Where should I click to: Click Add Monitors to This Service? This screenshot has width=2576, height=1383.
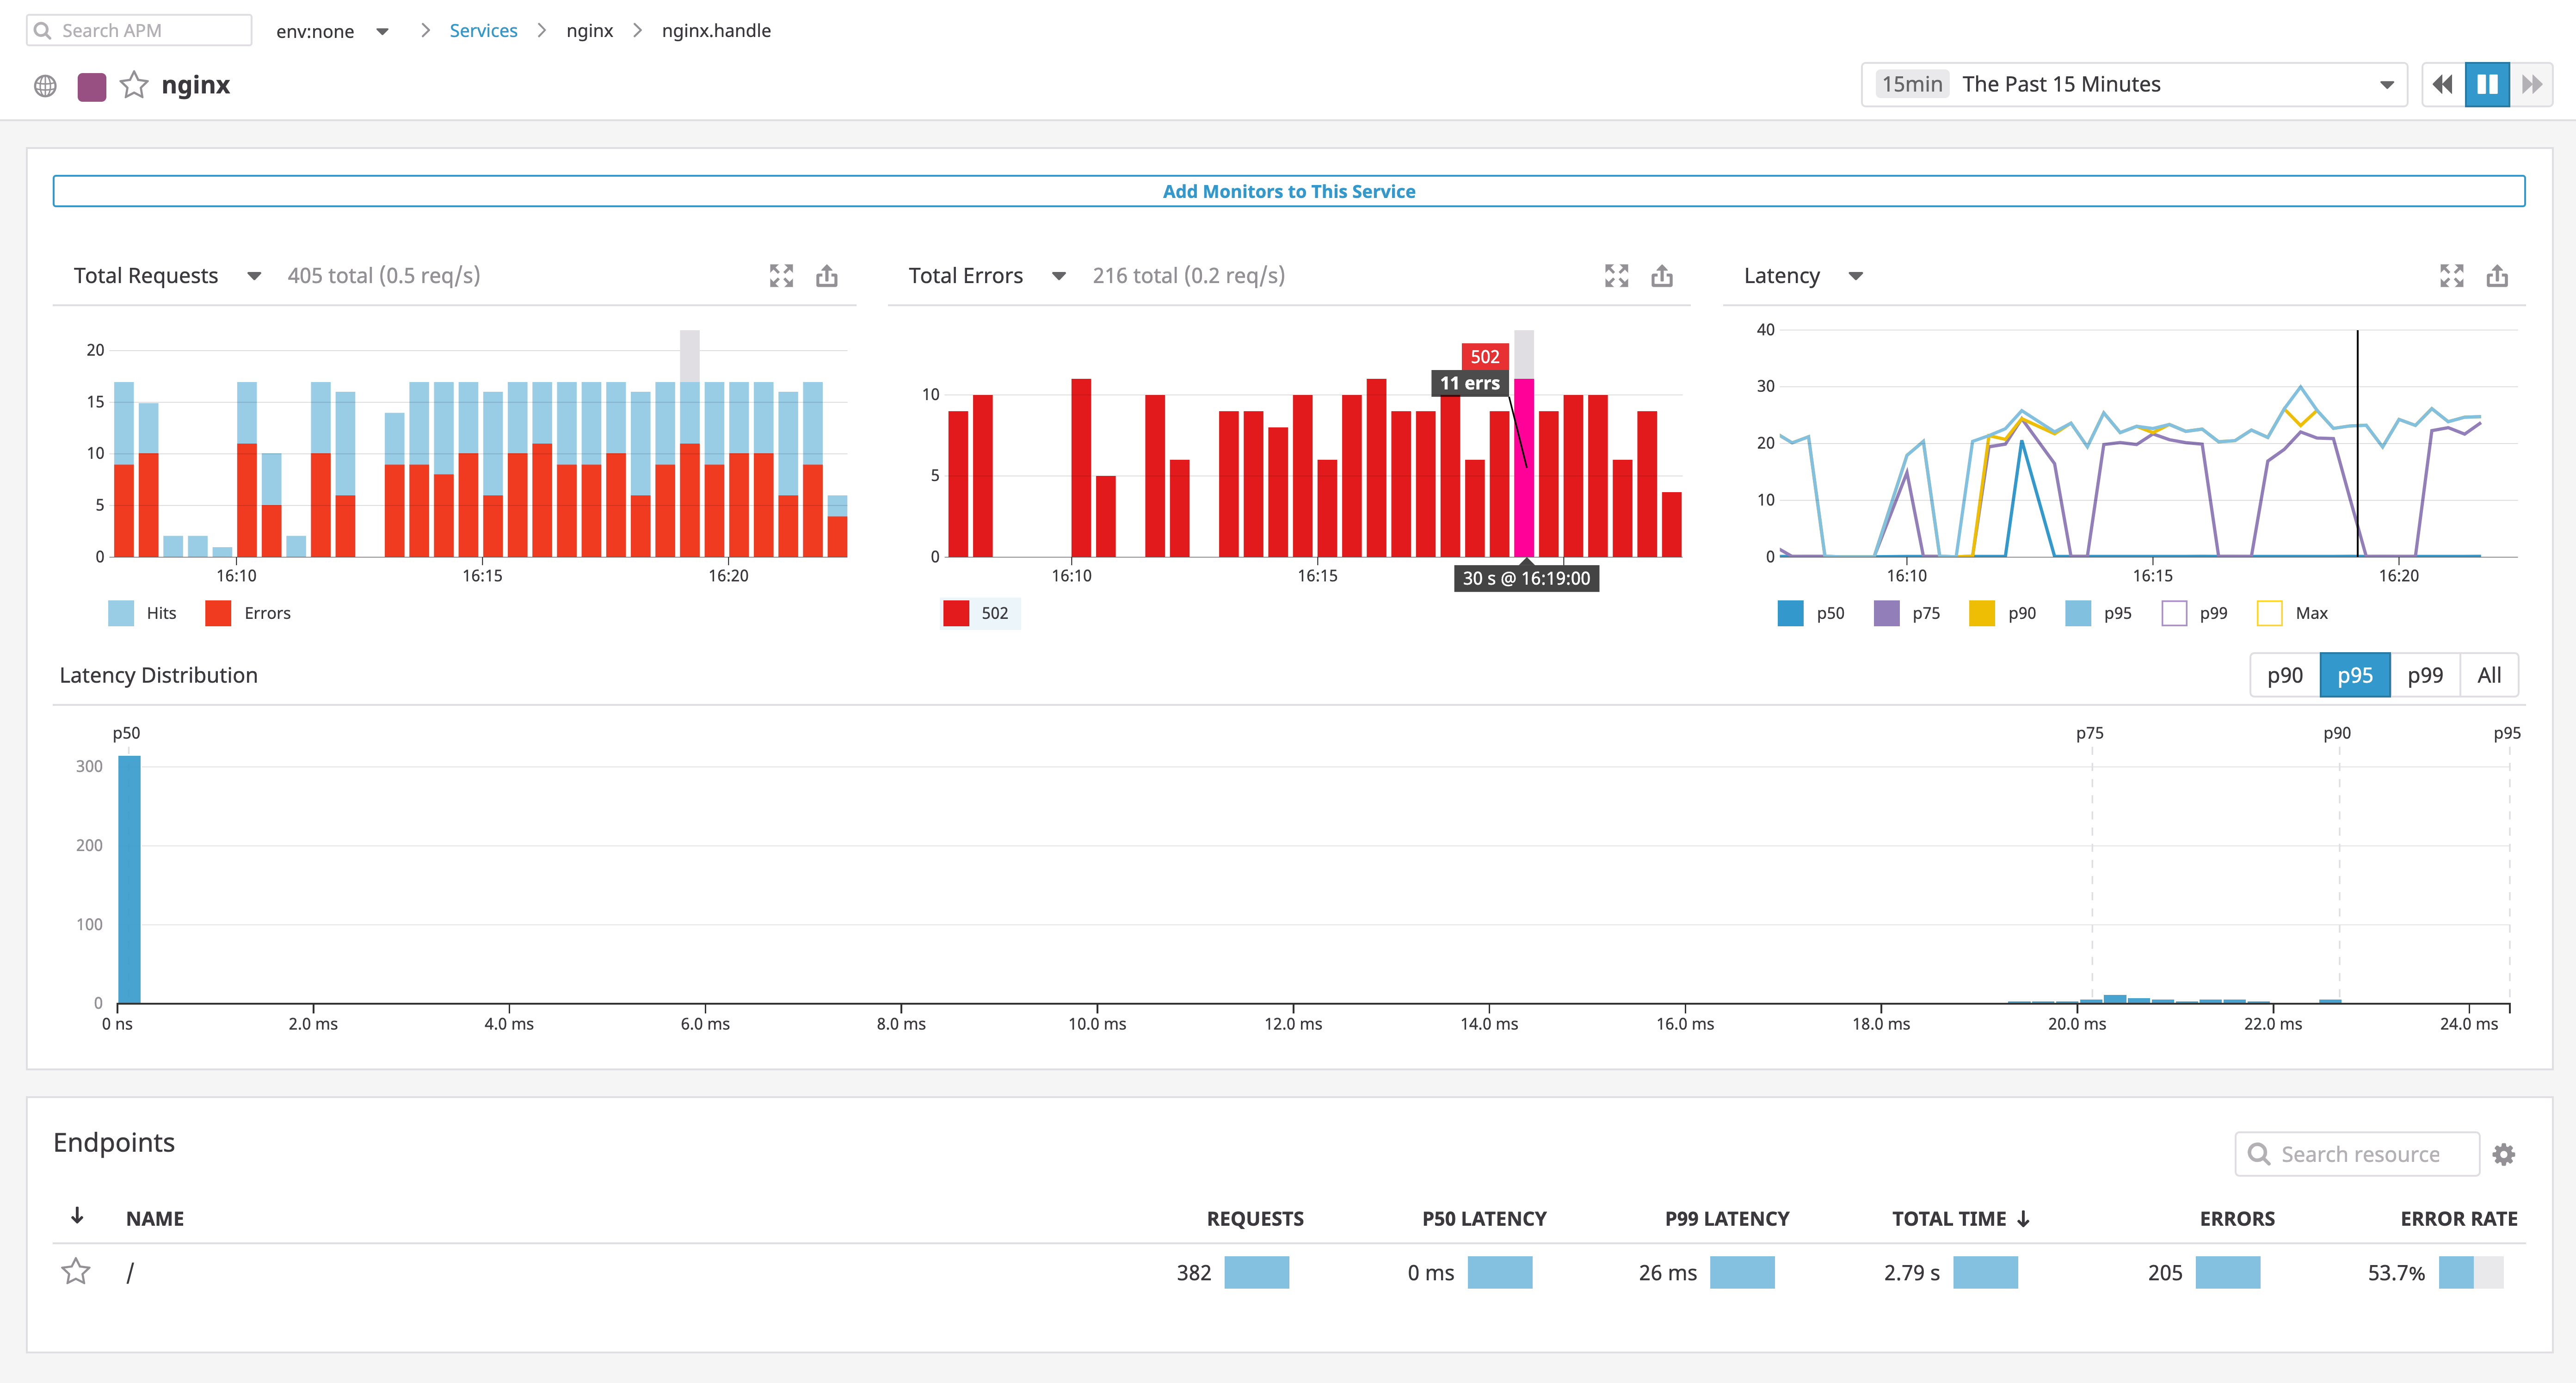pyautogui.click(x=1288, y=191)
